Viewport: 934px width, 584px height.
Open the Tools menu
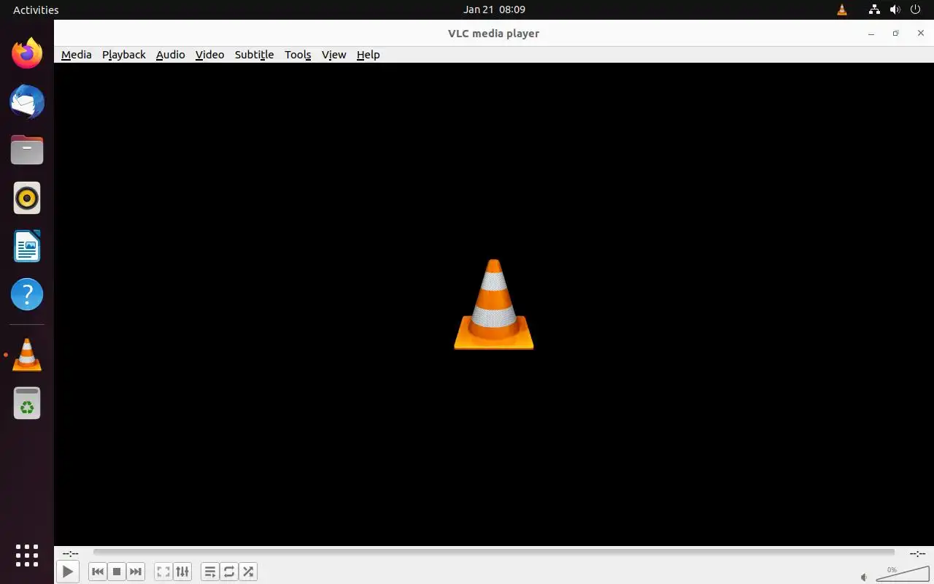coord(298,55)
